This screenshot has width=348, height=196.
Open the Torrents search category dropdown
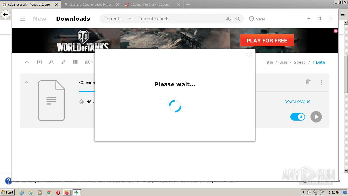(x=117, y=19)
